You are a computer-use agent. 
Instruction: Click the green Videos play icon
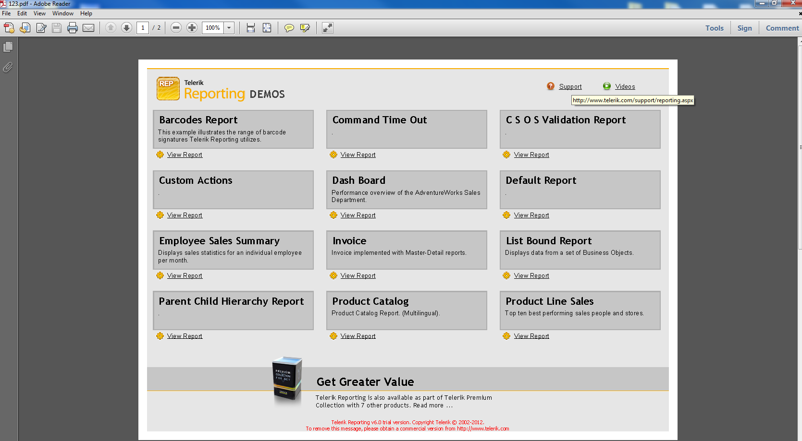point(607,86)
